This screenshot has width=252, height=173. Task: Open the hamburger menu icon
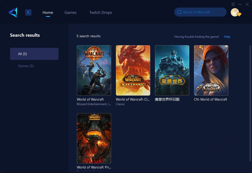pyautogui.click(x=233, y=4)
